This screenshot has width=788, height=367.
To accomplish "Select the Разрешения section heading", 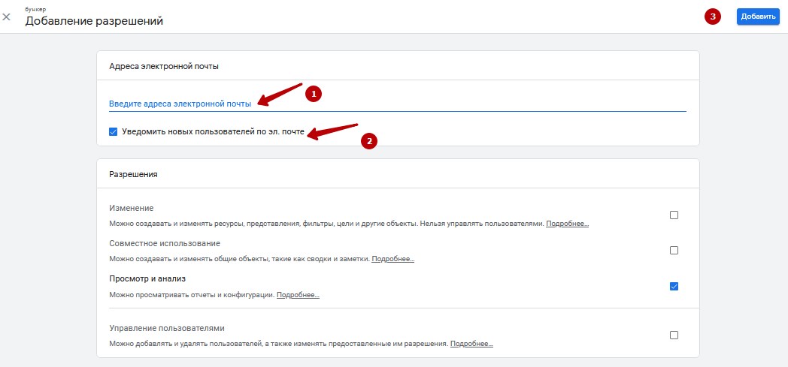I will click(x=133, y=174).
